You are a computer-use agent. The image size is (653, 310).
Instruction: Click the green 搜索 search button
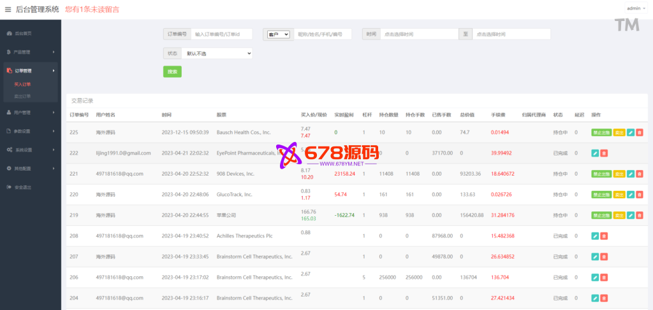pos(172,72)
